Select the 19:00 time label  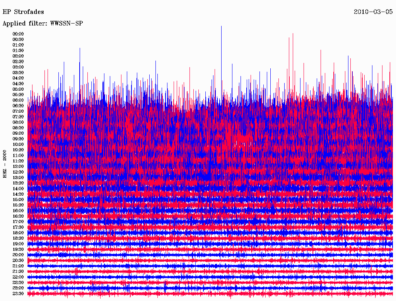coord(18,244)
